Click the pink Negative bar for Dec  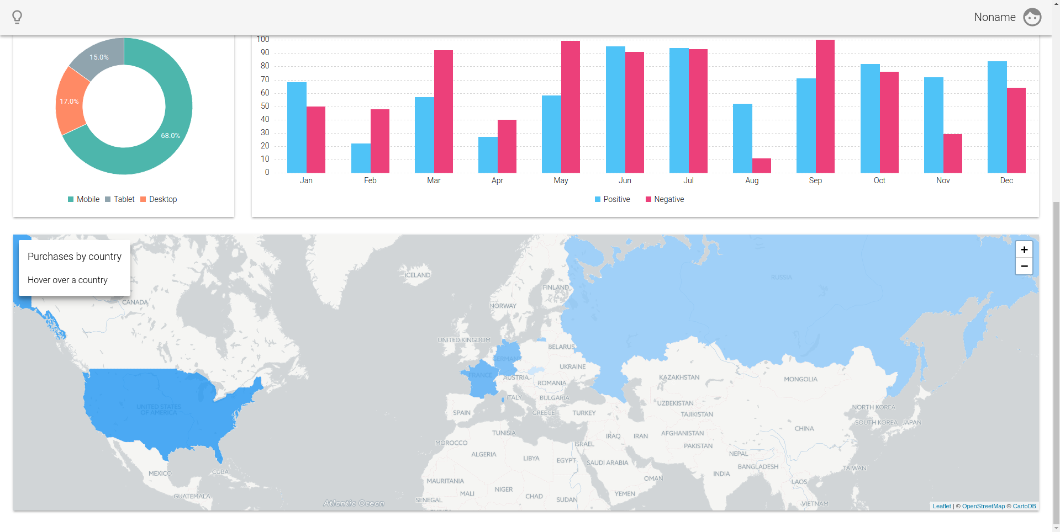(1016, 130)
